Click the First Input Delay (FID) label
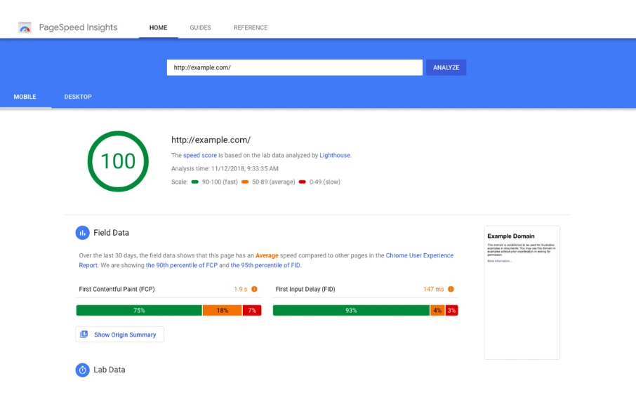Viewport: 636px width, 397px height. 305,289
